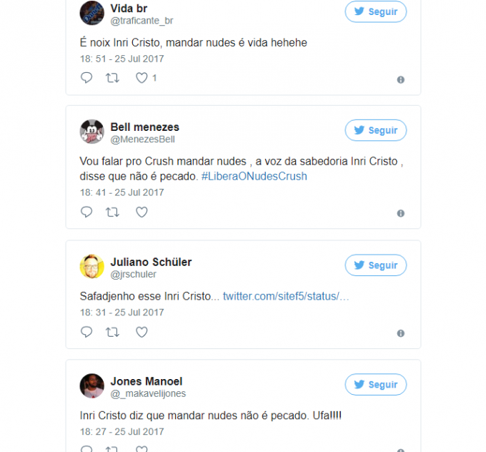Retweet the Vida br tweet
The height and width of the screenshot is (452, 486).
[112, 77]
